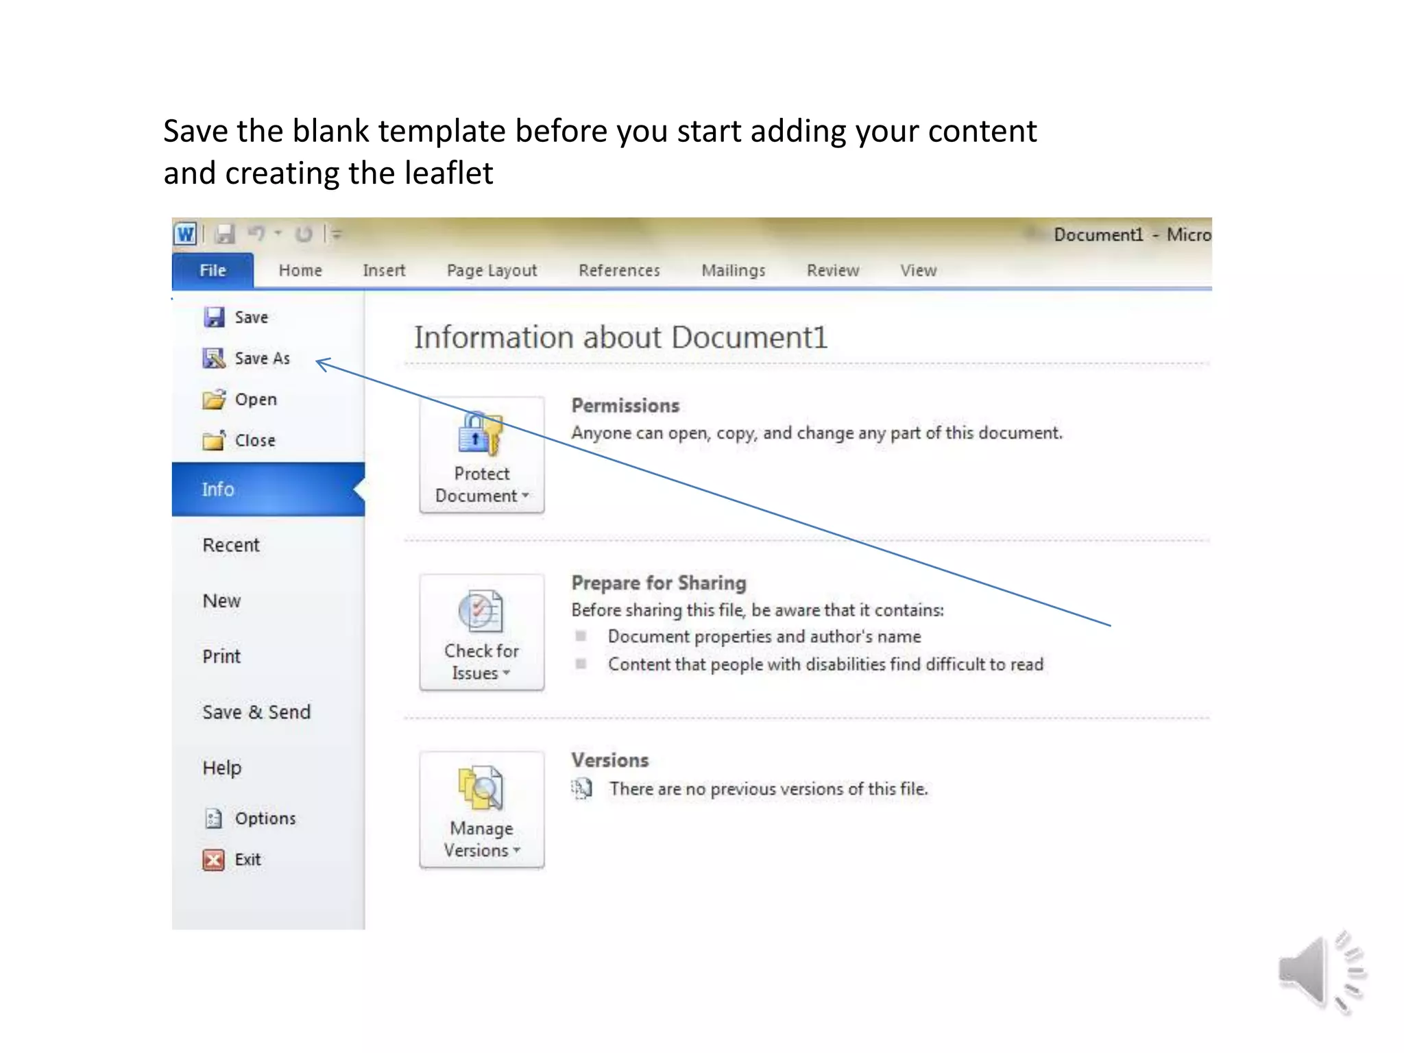Click the Permissions heading
Screen dimensions: 1404x1053
pyautogui.click(x=625, y=405)
